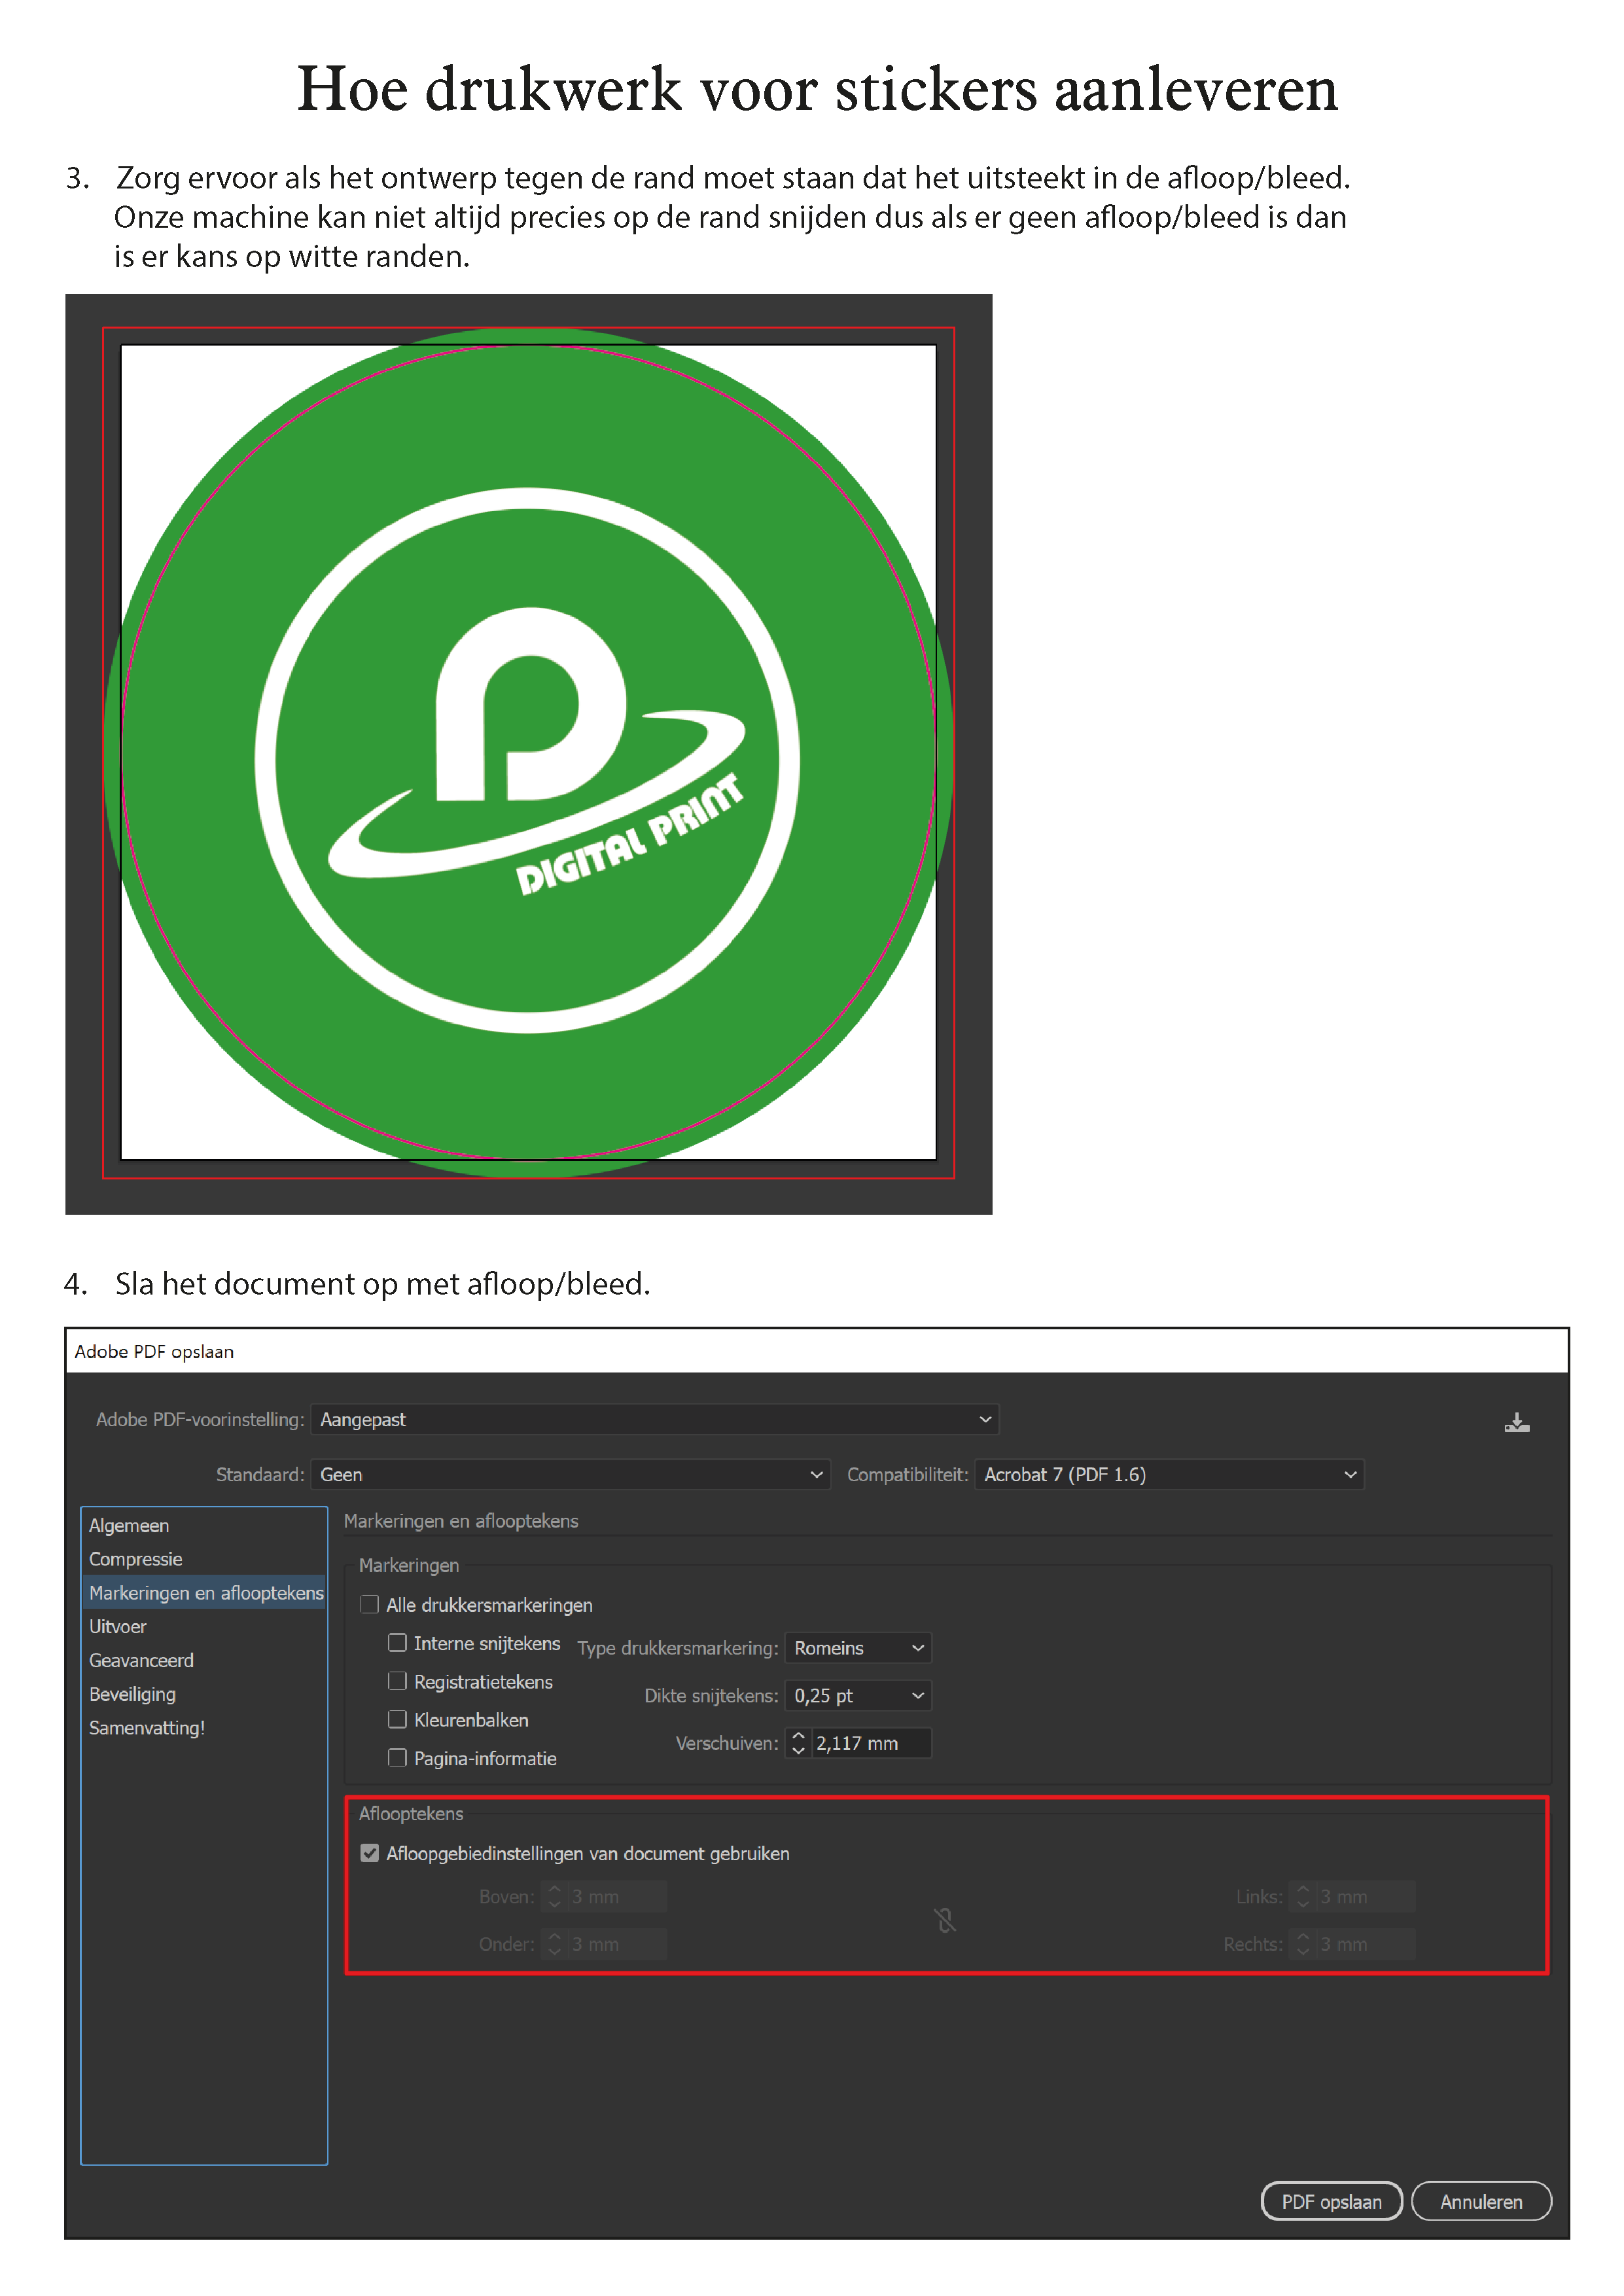Check the Registratietekens option
1624x2296 pixels.
click(x=397, y=1681)
